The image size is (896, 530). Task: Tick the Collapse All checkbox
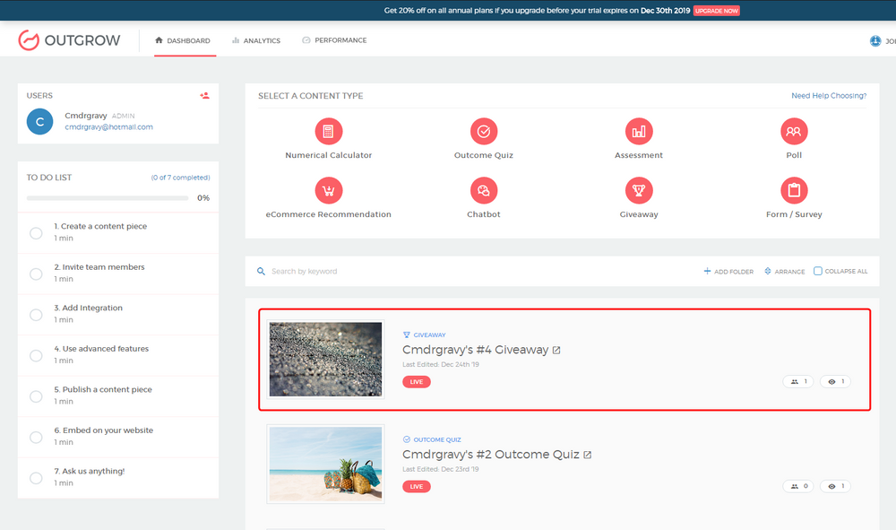coord(818,271)
